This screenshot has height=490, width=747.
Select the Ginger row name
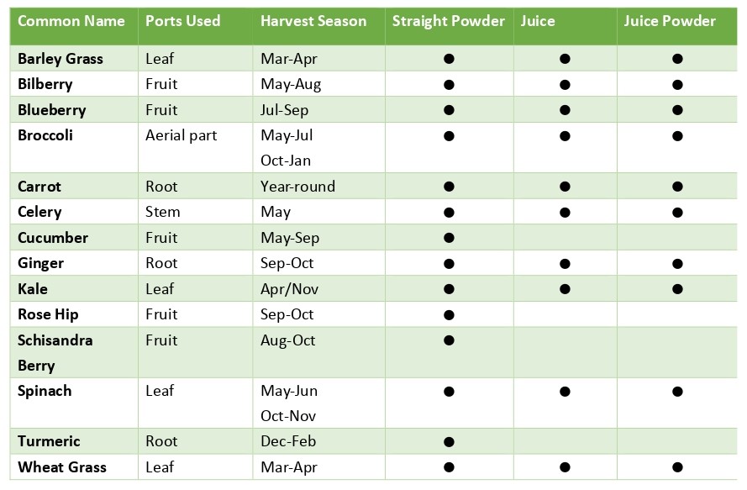41,263
